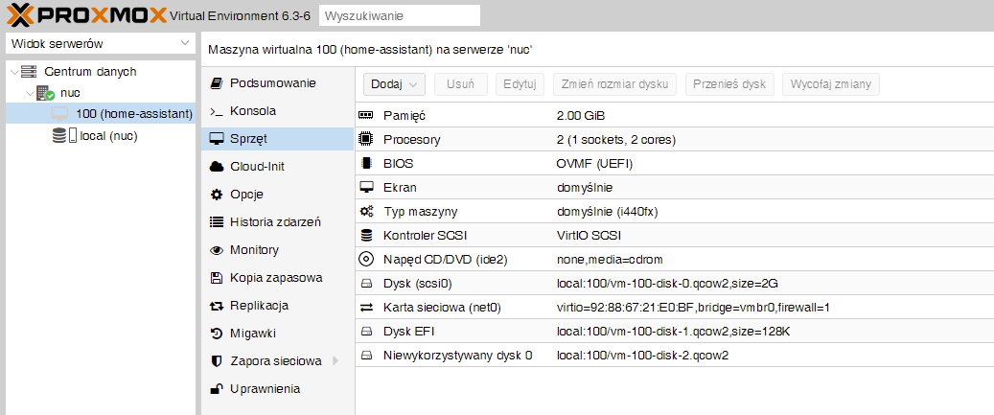Collapse the Centrum danych tree node
The width and height of the screenshot is (994, 415).
(13, 73)
